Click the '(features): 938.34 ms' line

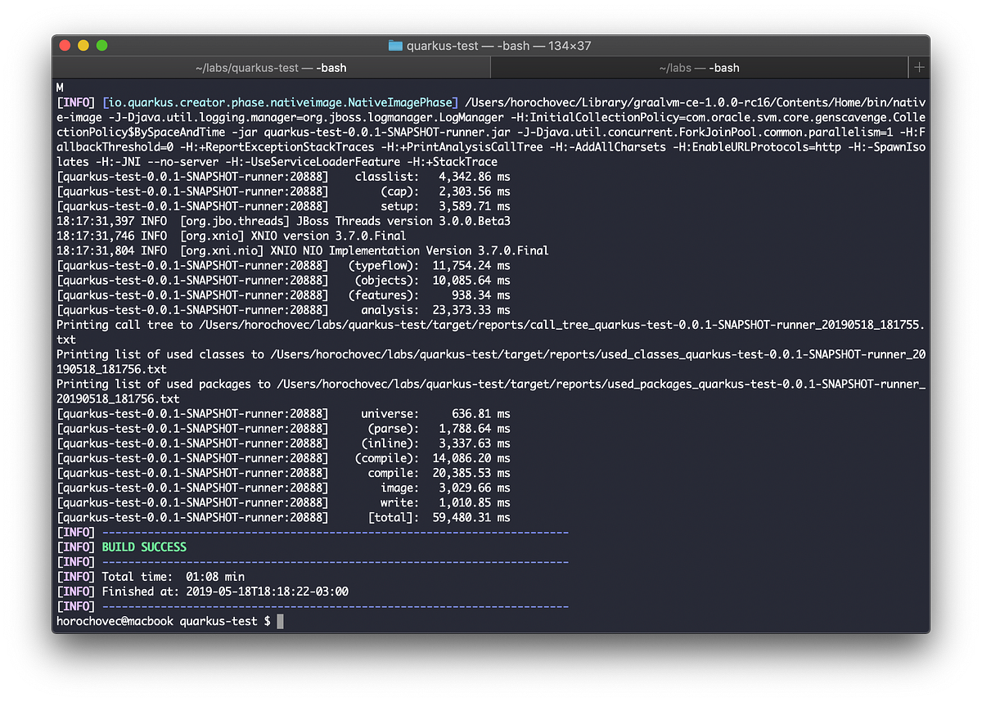[283, 295]
